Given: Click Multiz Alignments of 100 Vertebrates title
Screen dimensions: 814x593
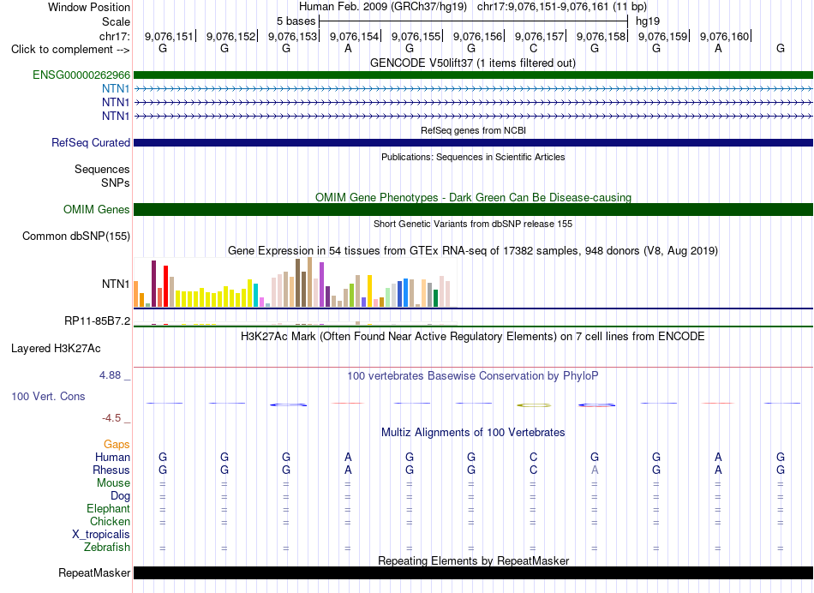Looking at the screenshot, I should coord(473,432).
